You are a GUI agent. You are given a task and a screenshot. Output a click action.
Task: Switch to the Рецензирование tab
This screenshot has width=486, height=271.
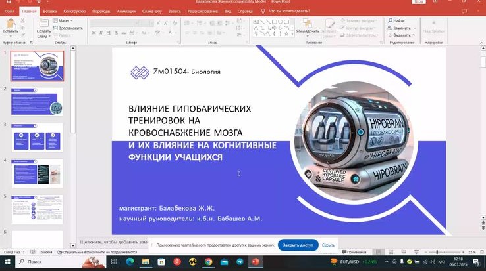click(202, 11)
